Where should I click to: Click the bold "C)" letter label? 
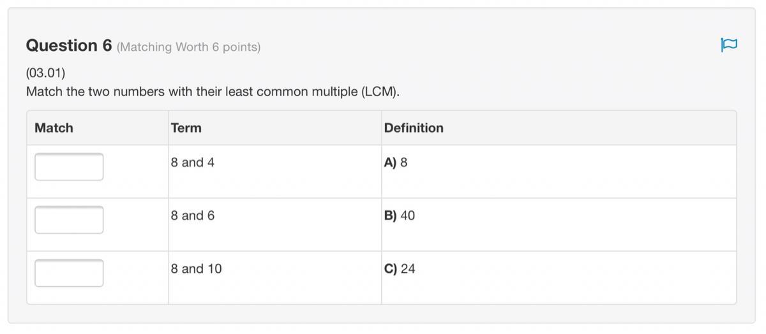tap(391, 269)
